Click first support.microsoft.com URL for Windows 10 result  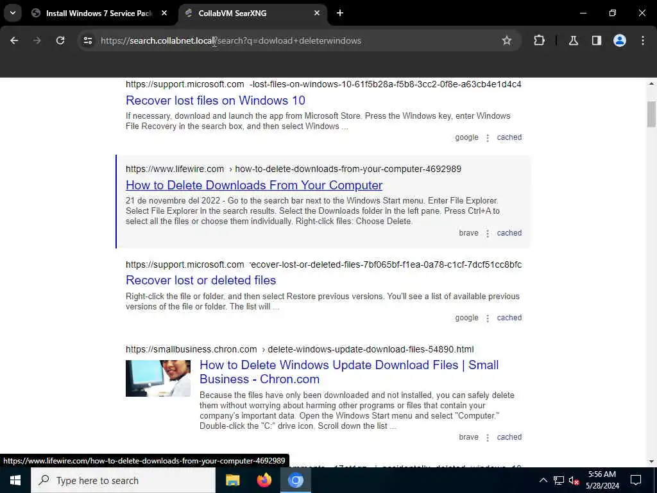(323, 84)
